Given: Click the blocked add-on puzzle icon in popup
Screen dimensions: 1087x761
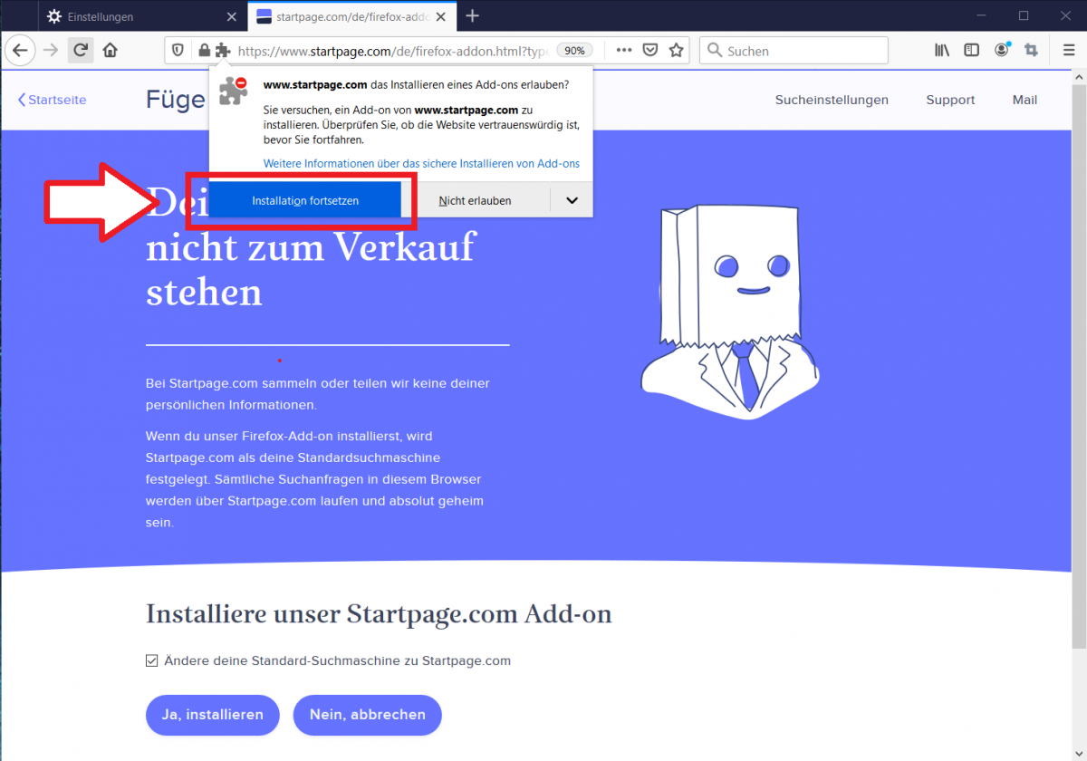Looking at the screenshot, I should click(233, 91).
